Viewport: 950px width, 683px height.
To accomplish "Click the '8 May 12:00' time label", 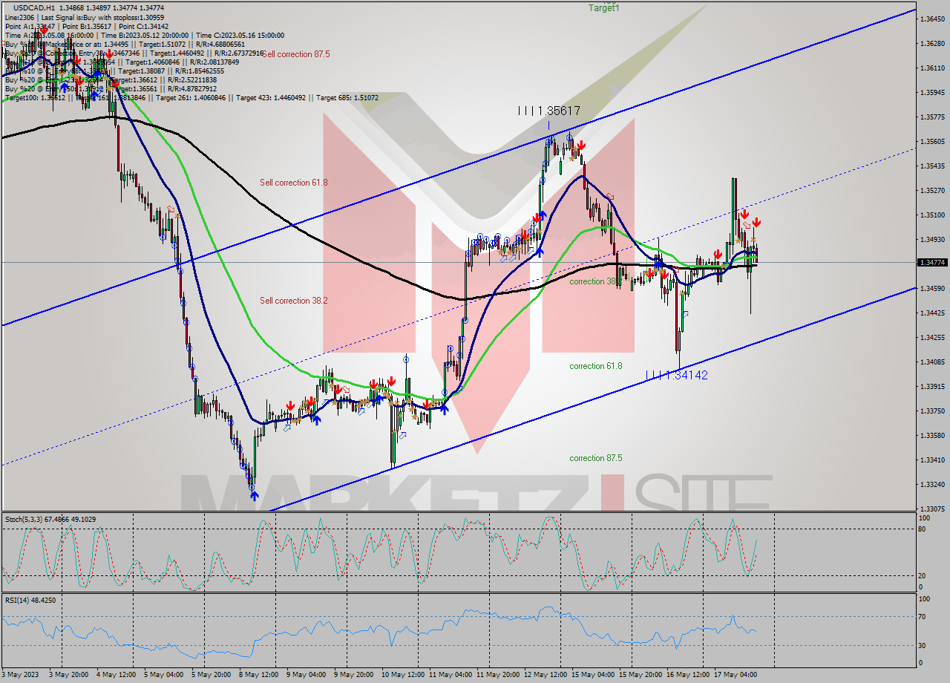I will (x=260, y=675).
